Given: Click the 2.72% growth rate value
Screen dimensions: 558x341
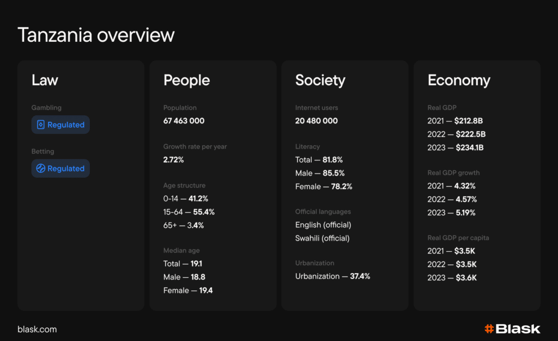Looking at the screenshot, I should tap(174, 160).
